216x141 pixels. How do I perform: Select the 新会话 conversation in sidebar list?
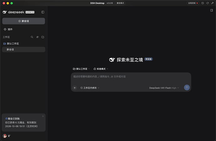coord(23,50)
